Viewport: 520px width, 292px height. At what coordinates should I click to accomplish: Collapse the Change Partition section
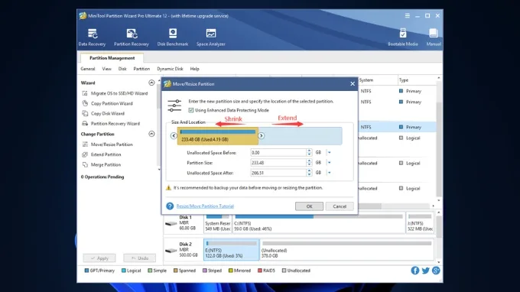[x=151, y=134]
